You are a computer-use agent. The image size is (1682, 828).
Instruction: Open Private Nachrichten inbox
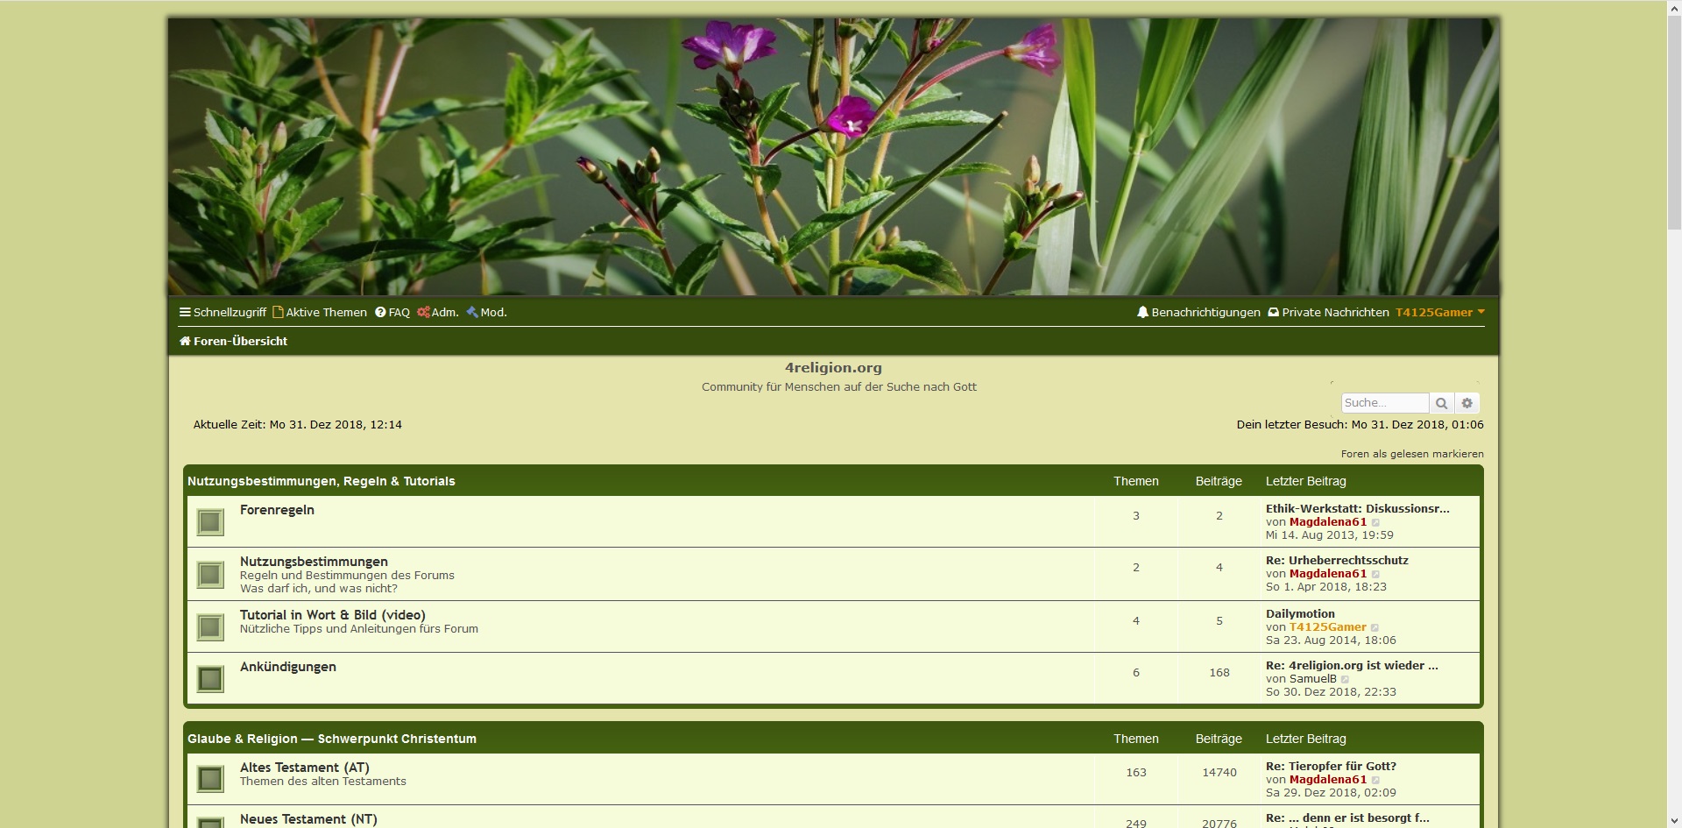(1328, 312)
